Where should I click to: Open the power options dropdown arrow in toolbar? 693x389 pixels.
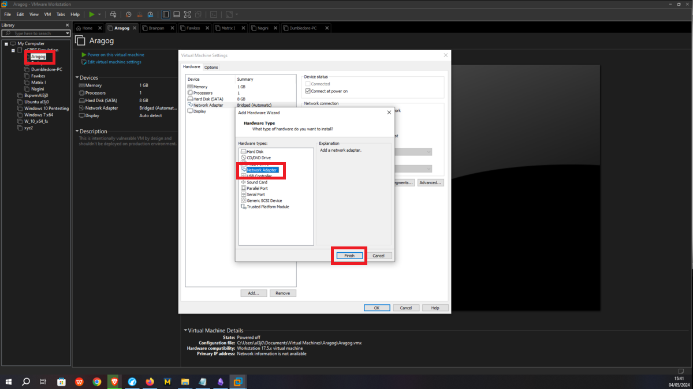tap(99, 14)
